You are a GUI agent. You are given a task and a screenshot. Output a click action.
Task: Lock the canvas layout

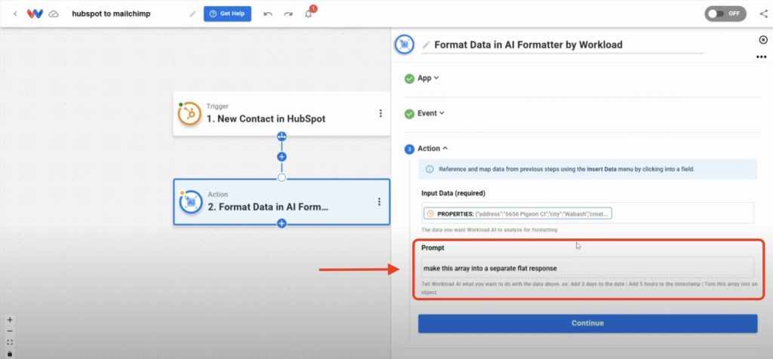[10, 354]
